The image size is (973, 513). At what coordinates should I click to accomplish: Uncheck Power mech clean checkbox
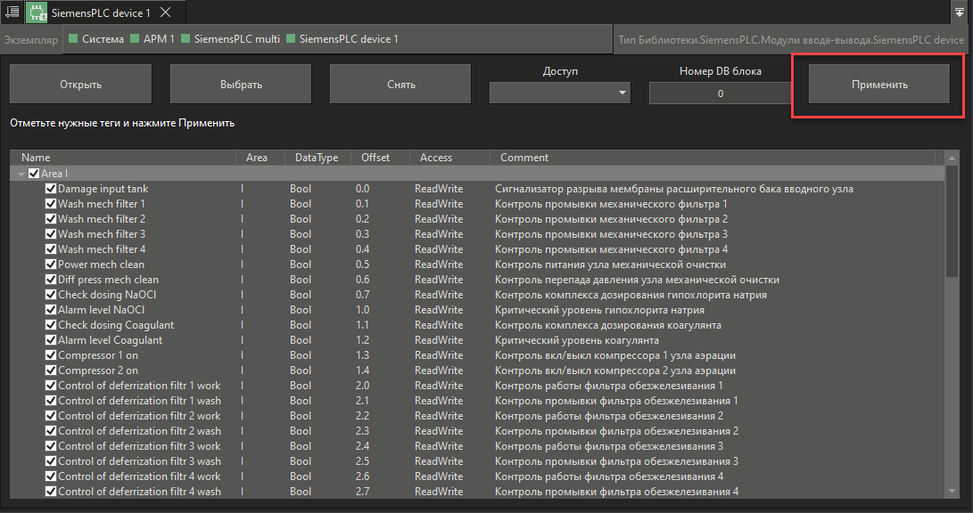pos(51,265)
